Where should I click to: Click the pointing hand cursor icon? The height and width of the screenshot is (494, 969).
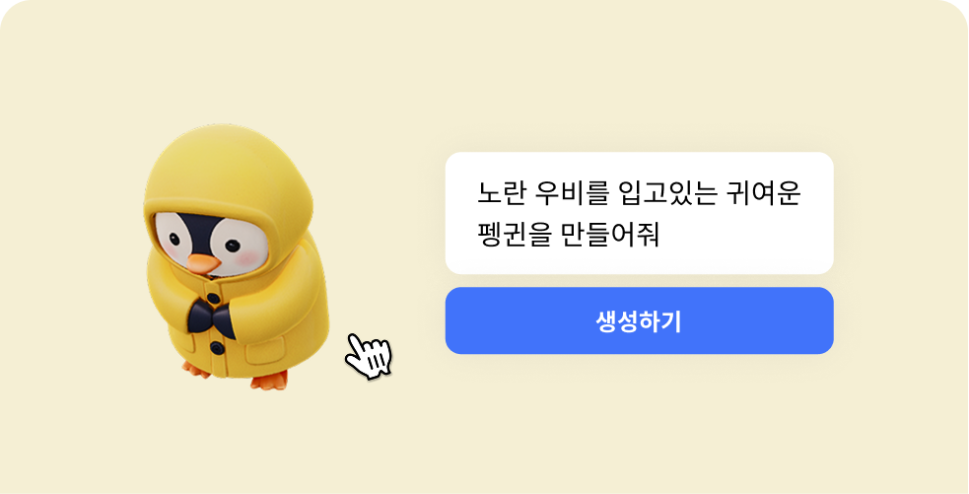(x=369, y=356)
